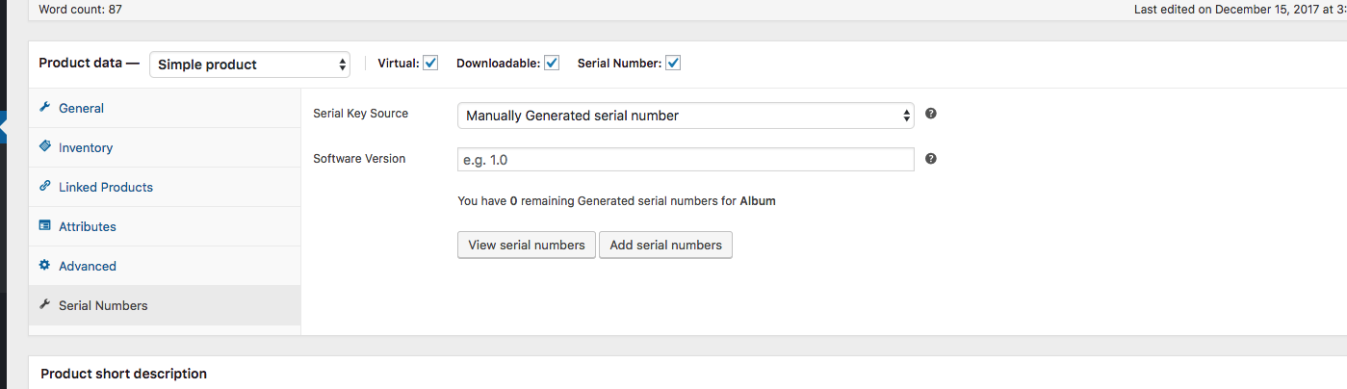The image size is (1347, 389).
Task: Click the General tab wrench icon
Action: [44, 108]
